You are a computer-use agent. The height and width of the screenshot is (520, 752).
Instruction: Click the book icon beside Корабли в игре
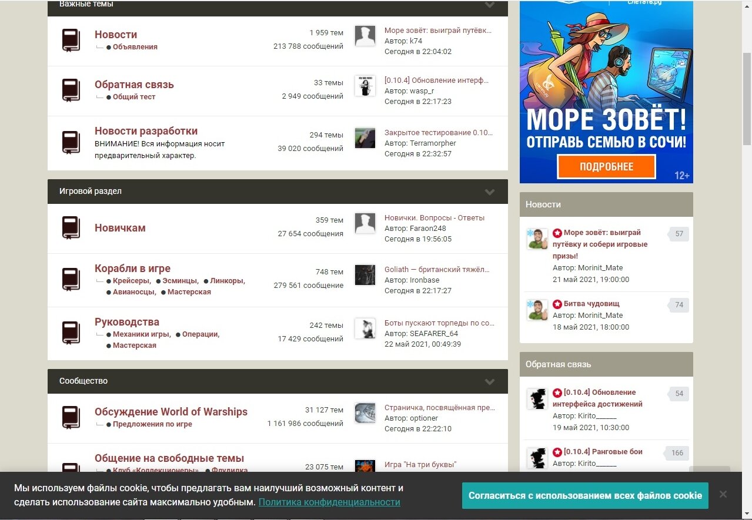[71, 279]
